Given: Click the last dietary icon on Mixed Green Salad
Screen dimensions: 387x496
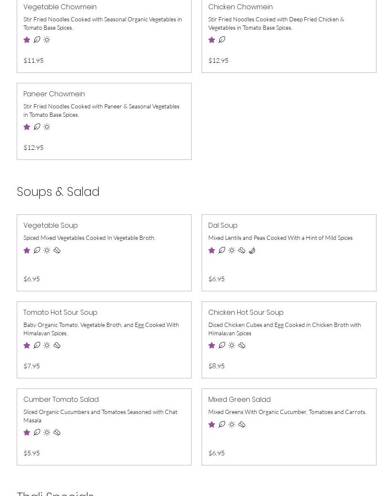Looking at the screenshot, I should click(242, 424).
